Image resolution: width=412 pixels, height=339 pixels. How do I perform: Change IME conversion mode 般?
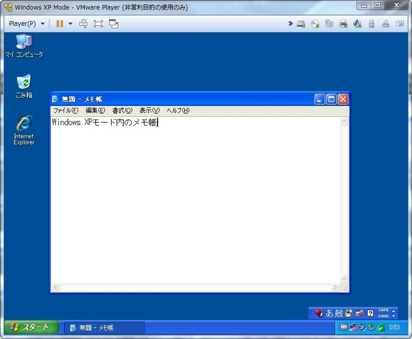pos(339,313)
